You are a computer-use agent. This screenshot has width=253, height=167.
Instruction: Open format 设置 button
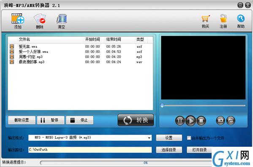coord(169,138)
